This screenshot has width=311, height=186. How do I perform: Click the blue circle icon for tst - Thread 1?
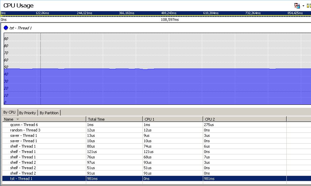[6, 28]
